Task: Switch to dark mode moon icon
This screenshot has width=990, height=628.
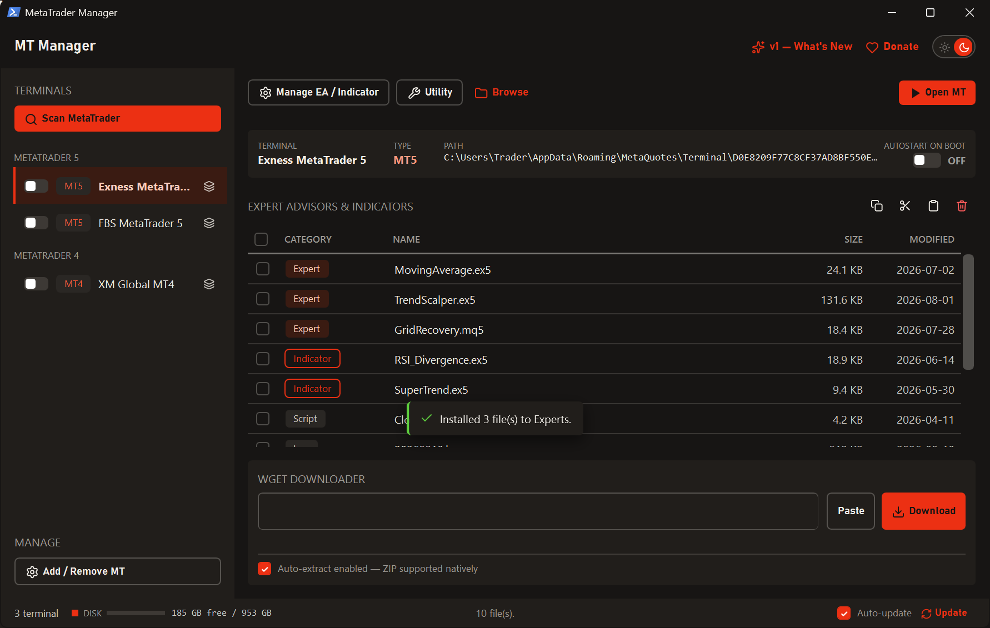Action: click(964, 47)
